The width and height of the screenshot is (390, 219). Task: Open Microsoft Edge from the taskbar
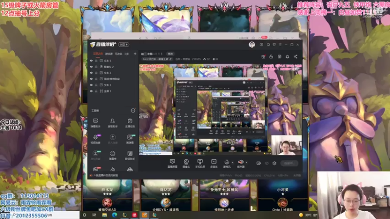[115, 215]
